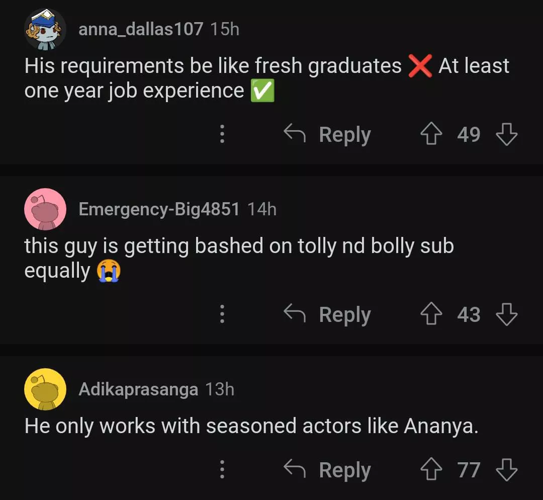
Task: Open Adikaprasanga's yellow Snoo avatar
Action: [45, 389]
